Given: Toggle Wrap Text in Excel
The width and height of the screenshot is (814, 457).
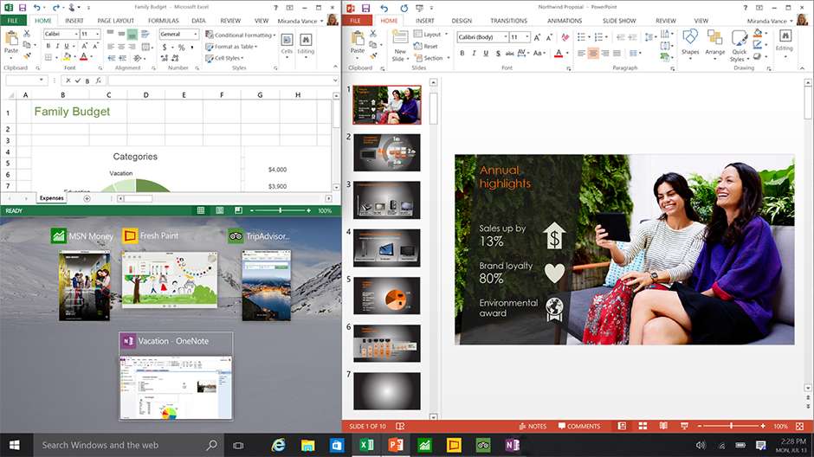Looking at the screenshot, I should tap(145, 34).
